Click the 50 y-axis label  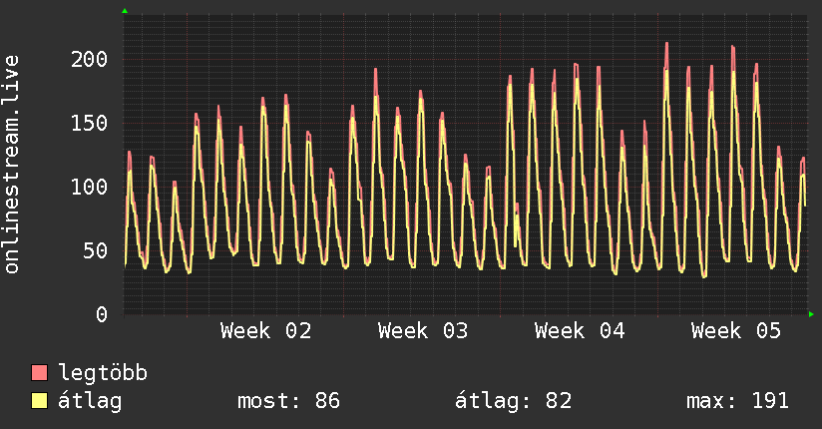(96, 251)
